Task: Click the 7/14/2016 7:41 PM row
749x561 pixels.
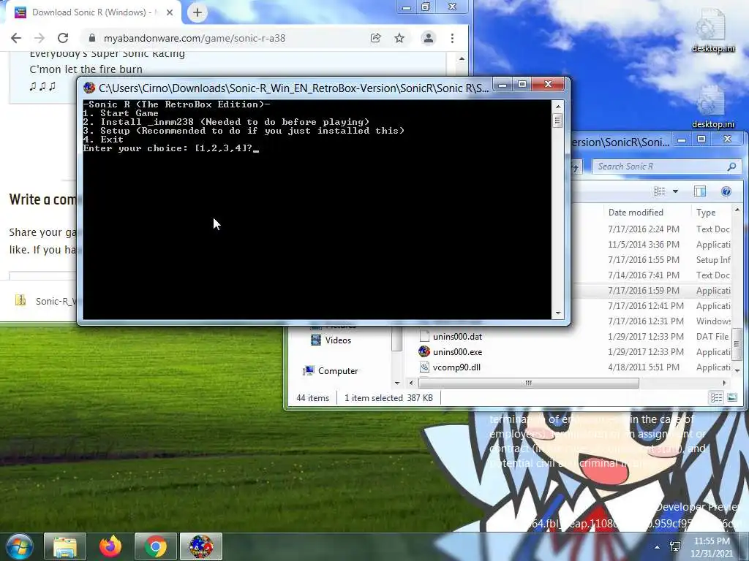Action: pos(651,275)
